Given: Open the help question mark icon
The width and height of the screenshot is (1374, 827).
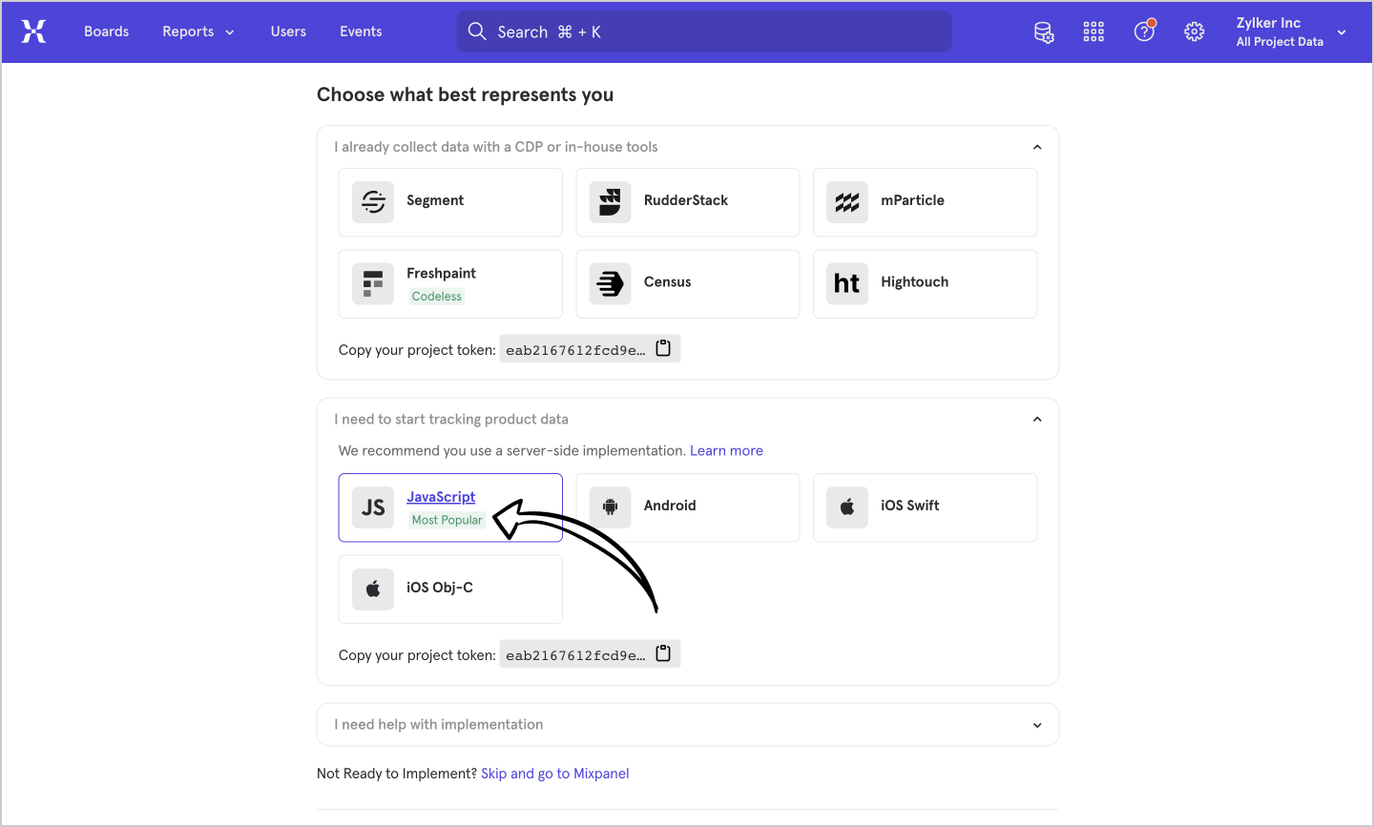Looking at the screenshot, I should pos(1144,31).
